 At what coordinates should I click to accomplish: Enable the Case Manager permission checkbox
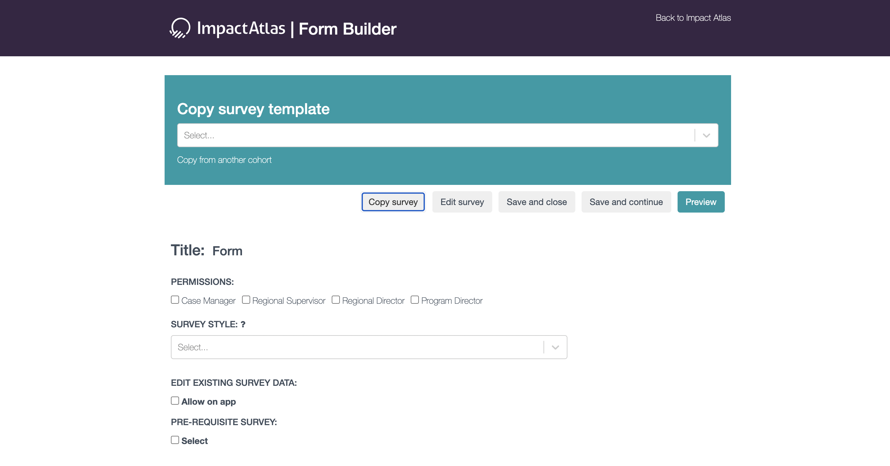pos(175,300)
